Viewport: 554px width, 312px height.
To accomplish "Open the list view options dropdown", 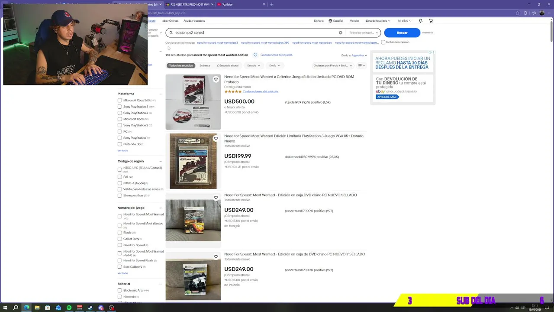I will pos(361,65).
